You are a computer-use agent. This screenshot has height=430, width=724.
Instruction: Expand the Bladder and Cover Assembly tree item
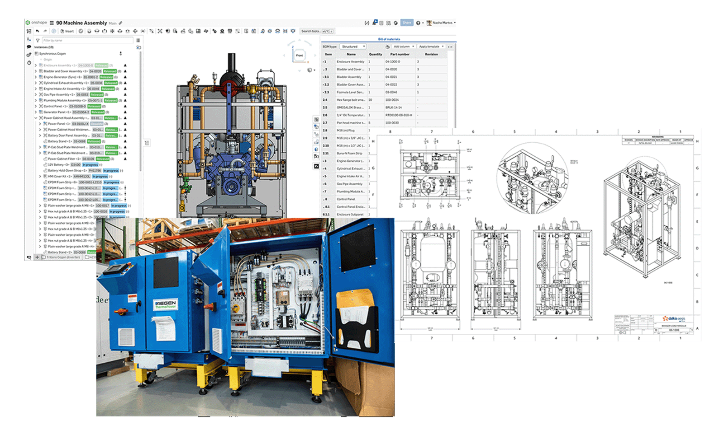tap(36, 71)
